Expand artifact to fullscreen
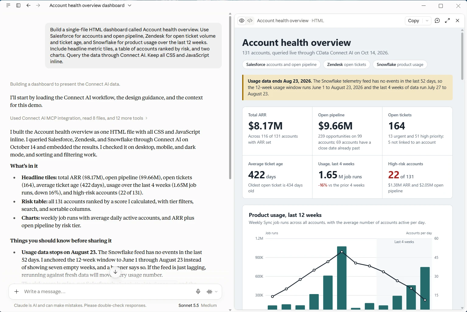 point(447,21)
